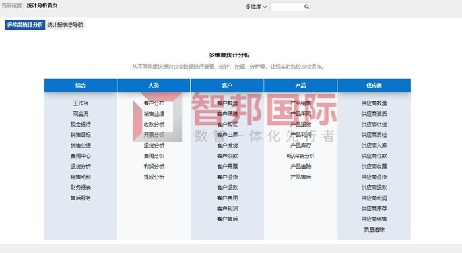Open 客户数量 report

(x=227, y=103)
